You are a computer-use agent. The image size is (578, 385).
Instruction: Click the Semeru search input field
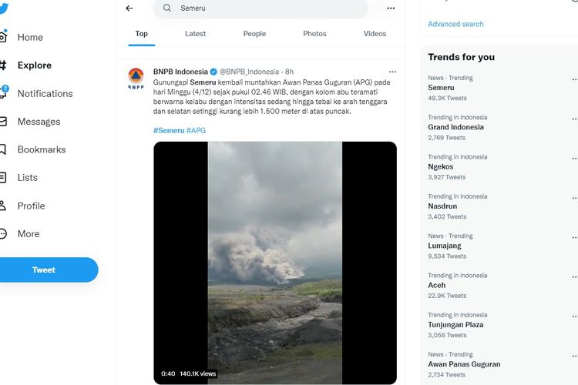[260, 8]
